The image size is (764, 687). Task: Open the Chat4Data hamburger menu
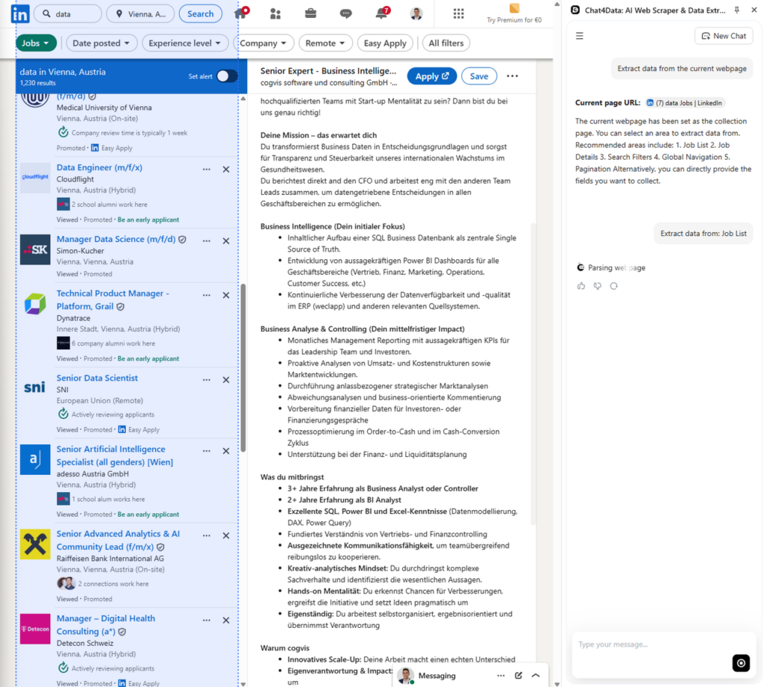(580, 35)
